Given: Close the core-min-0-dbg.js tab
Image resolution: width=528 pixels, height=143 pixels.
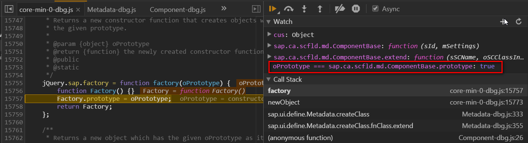Looking at the screenshot, I should (78, 9).
